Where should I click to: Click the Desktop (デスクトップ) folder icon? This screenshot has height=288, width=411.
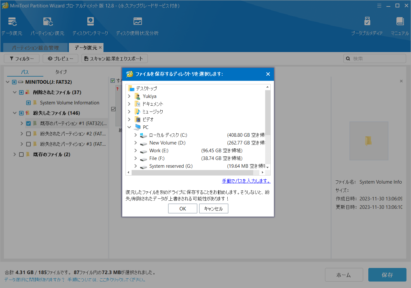131,89
